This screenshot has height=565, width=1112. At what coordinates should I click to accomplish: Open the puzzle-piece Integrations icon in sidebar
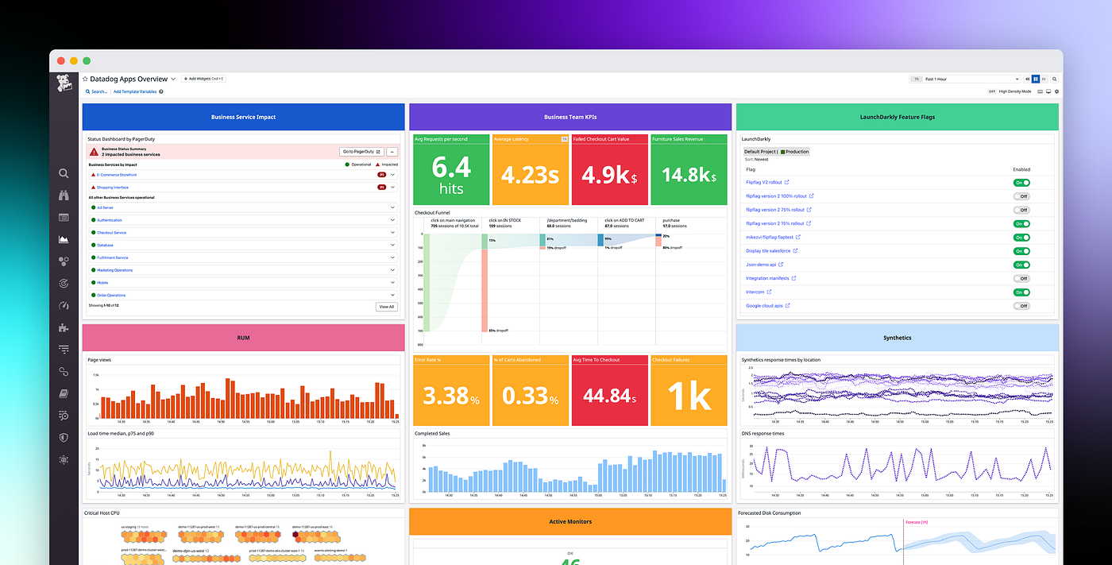tap(64, 327)
